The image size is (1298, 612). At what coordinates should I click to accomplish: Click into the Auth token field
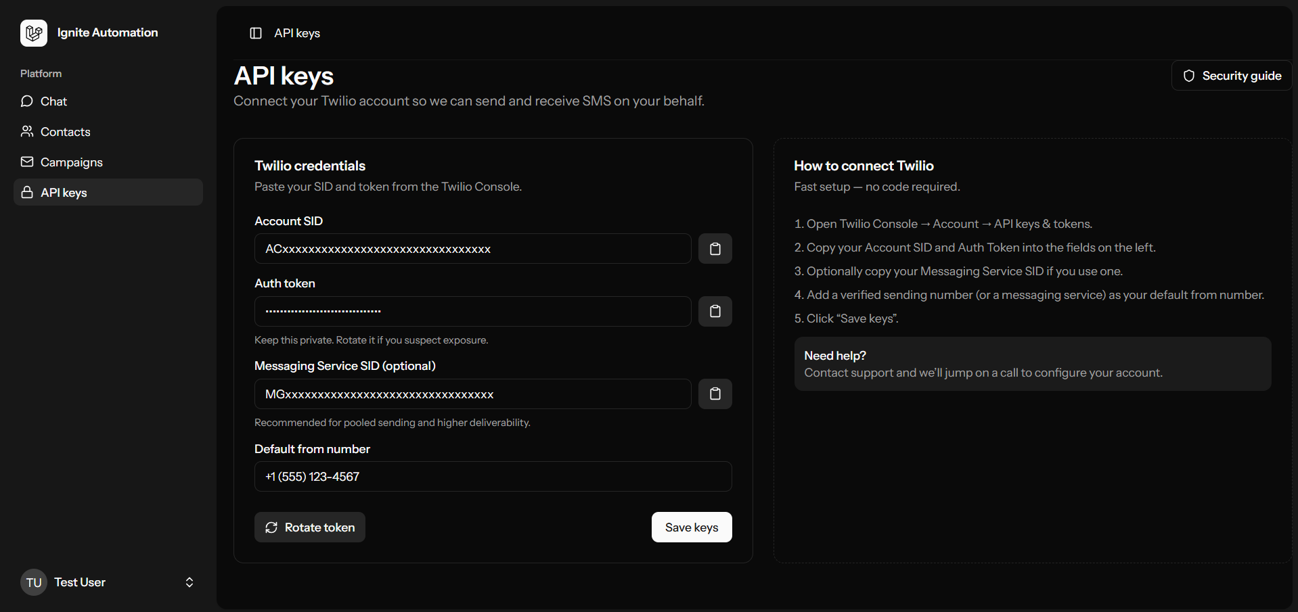pos(472,311)
